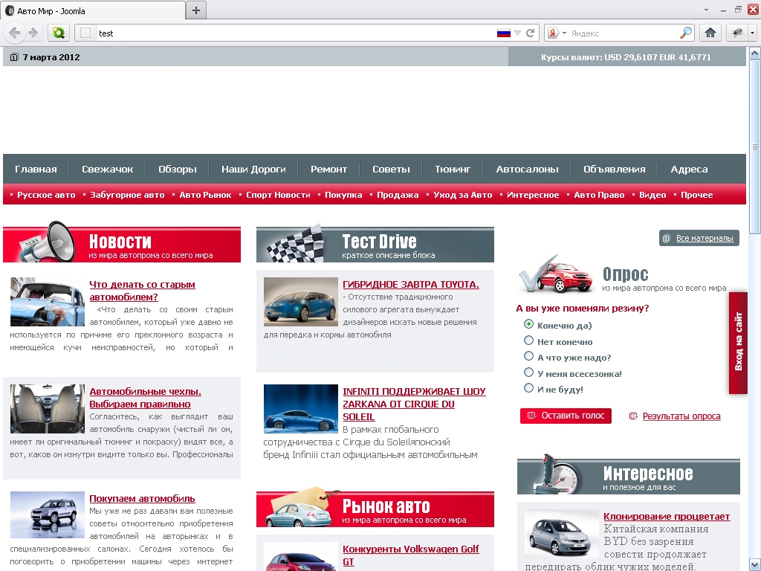Open article Что делать со старым автомобилем?
This screenshot has height=571, width=761.
pos(142,291)
